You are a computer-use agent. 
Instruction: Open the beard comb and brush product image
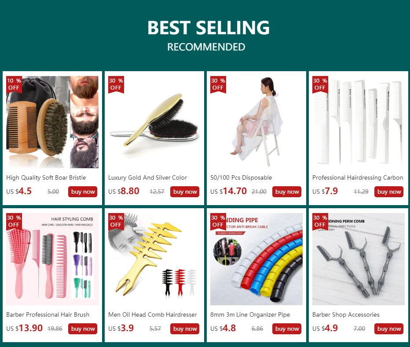[x=52, y=122]
